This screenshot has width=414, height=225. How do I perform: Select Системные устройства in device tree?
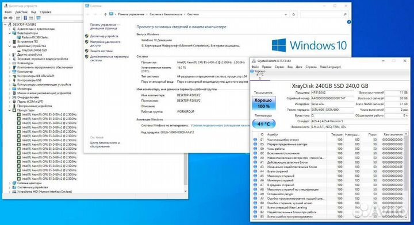(x=32, y=187)
